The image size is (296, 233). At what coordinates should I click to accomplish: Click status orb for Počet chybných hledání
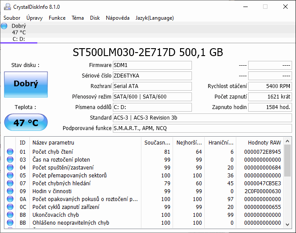(x=10, y=184)
